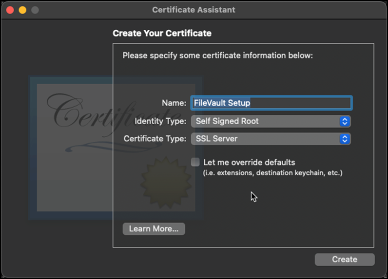Click the Name text field
This screenshot has width=388, height=279.
coord(271,103)
